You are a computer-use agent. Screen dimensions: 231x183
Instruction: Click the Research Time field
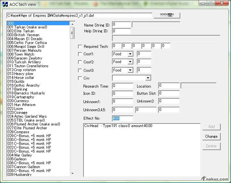point(123,86)
